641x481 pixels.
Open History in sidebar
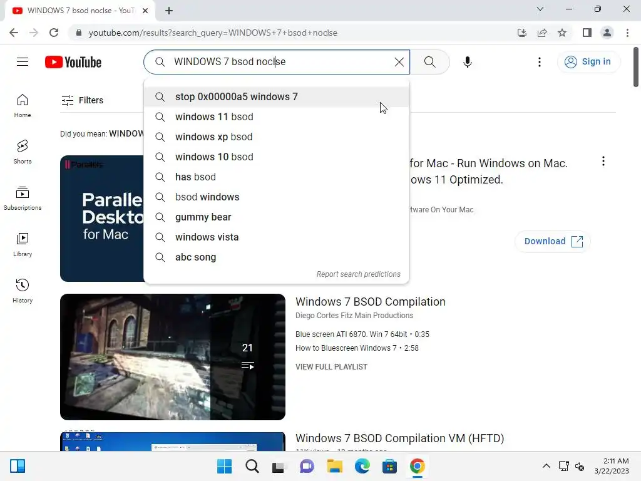[x=23, y=291]
